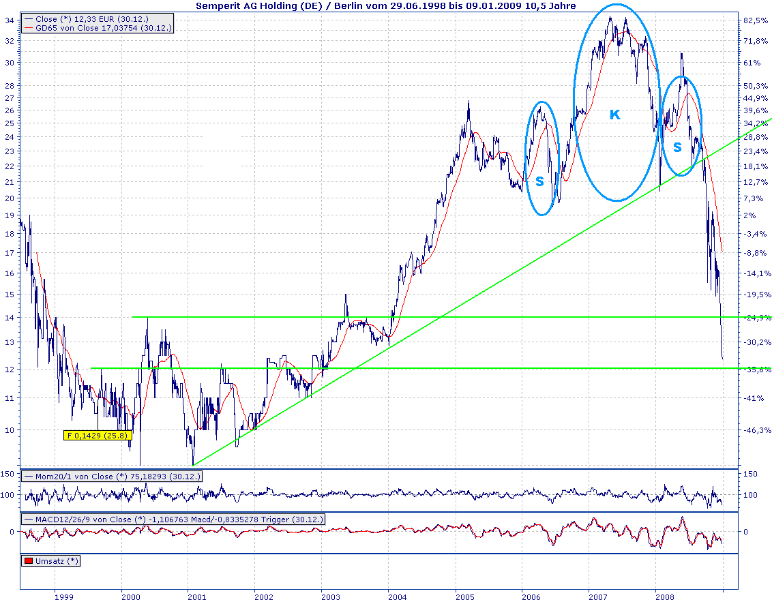Click price label 32 on left axis
Image resolution: width=772 pixels, height=602 pixels.
click(x=10, y=41)
